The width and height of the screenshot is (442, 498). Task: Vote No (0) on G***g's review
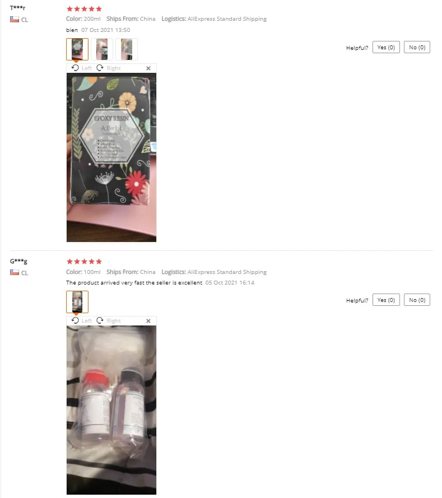click(x=417, y=300)
